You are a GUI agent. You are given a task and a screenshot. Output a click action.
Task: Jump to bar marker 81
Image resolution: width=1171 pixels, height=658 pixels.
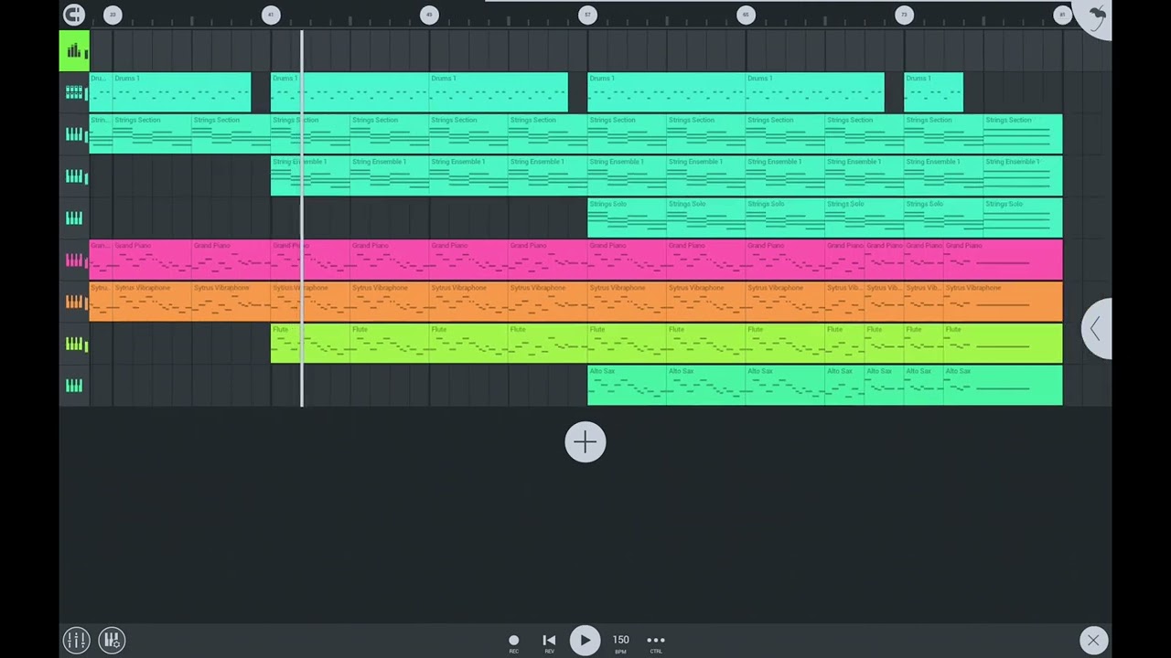[1062, 15]
